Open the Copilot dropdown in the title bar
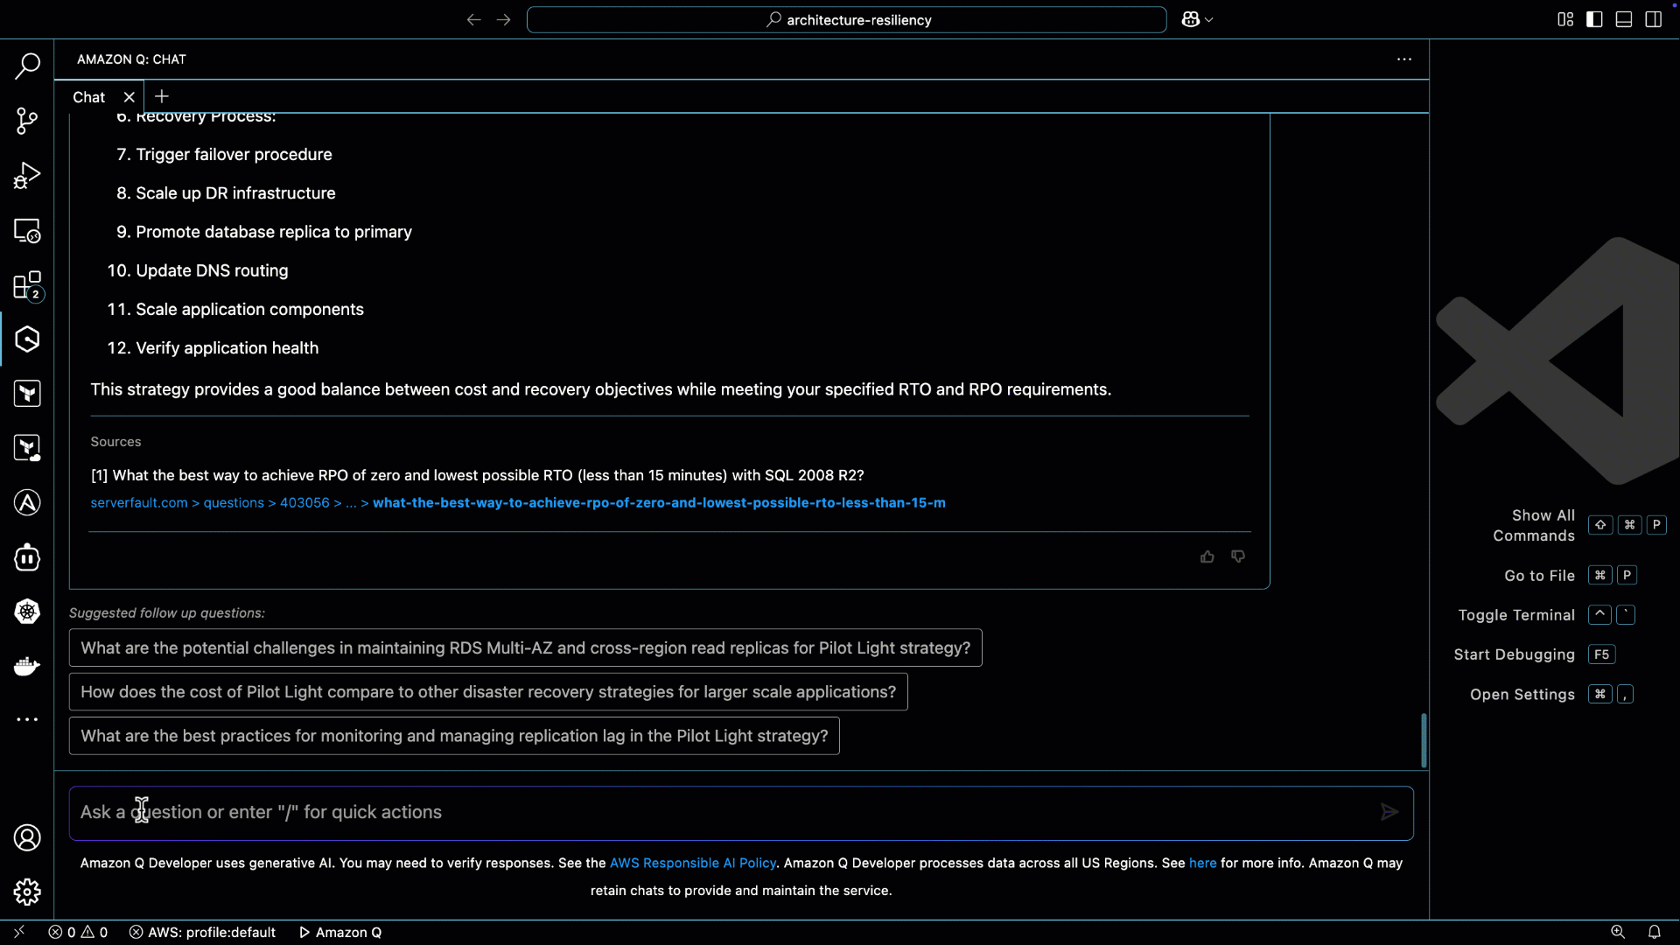Screen dimensions: 1680x945 click(1197, 18)
